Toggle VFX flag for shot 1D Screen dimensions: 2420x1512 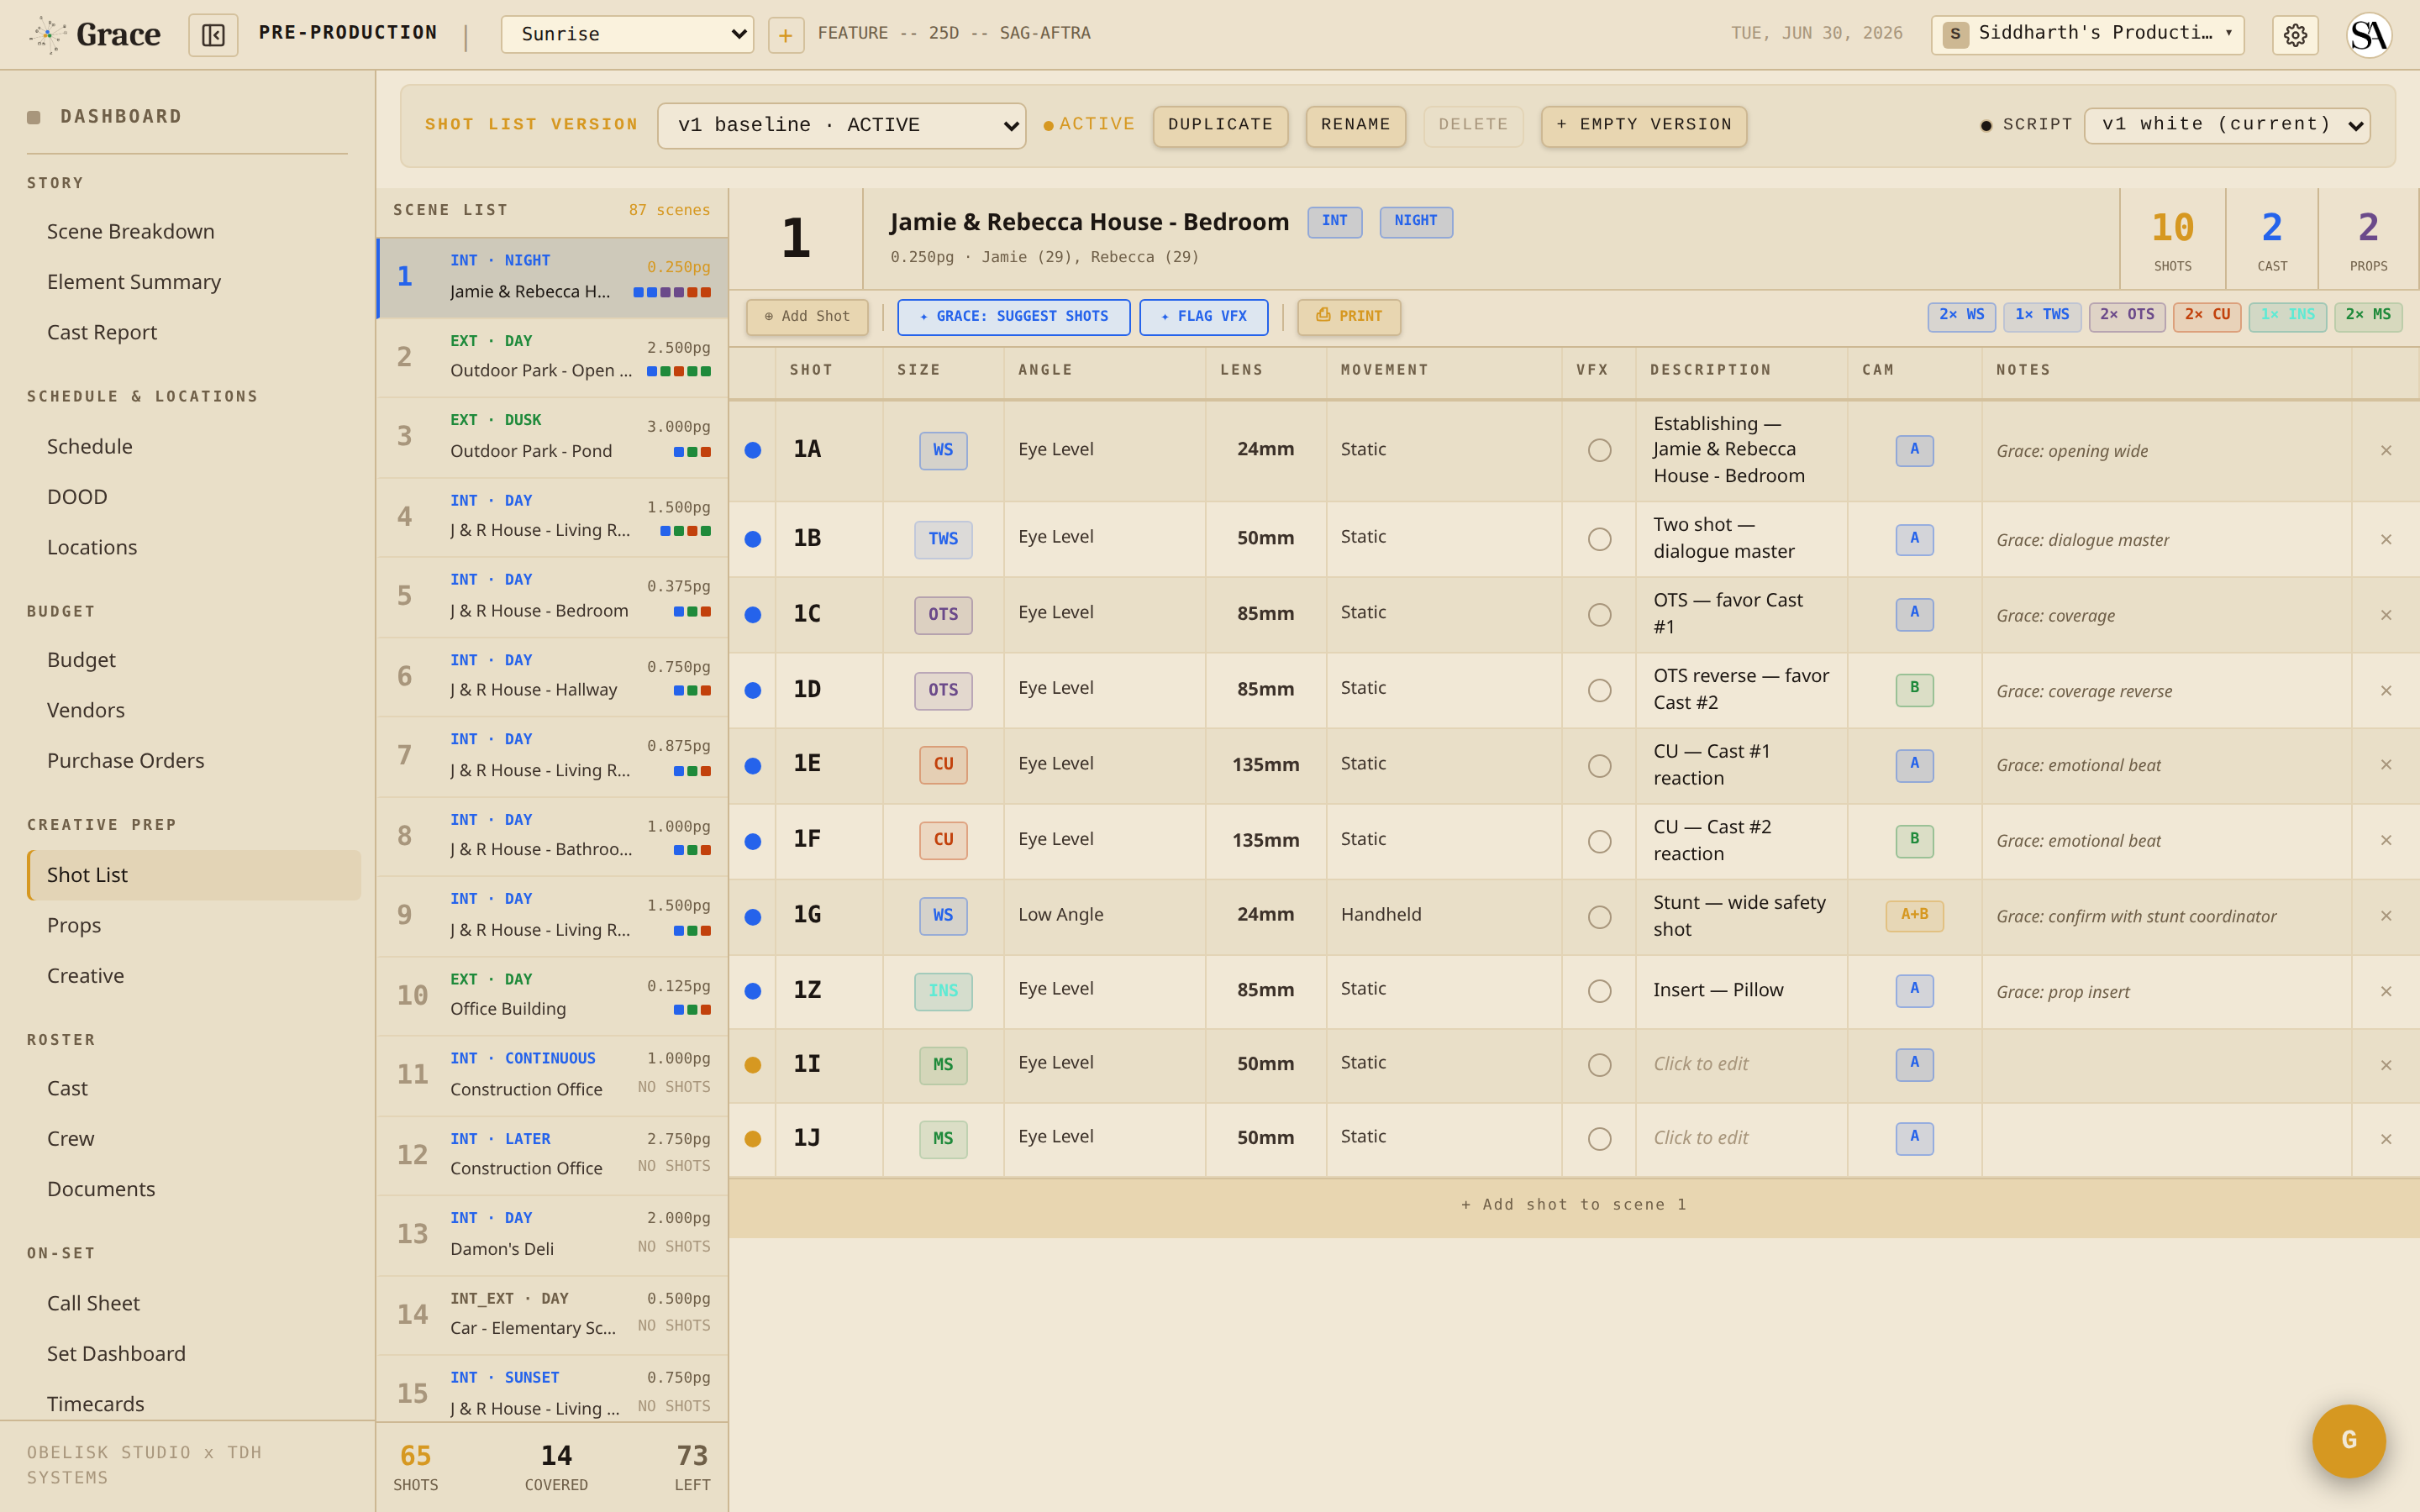click(x=1599, y=690)
